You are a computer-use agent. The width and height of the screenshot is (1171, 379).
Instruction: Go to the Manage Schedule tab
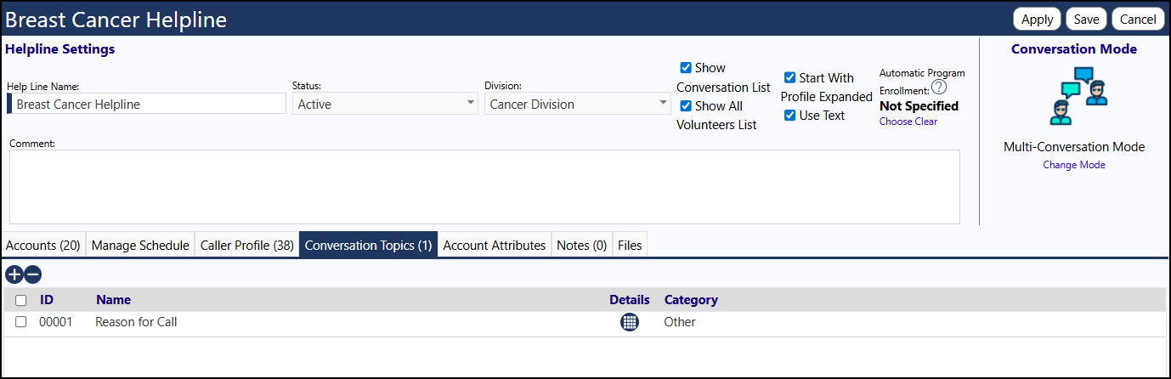pos(140,245)
